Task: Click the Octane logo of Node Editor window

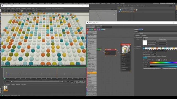Action: click(87, 23)
